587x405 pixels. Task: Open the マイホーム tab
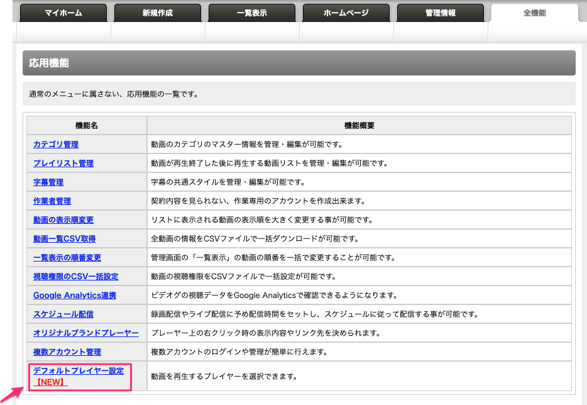tap(63, 13)
